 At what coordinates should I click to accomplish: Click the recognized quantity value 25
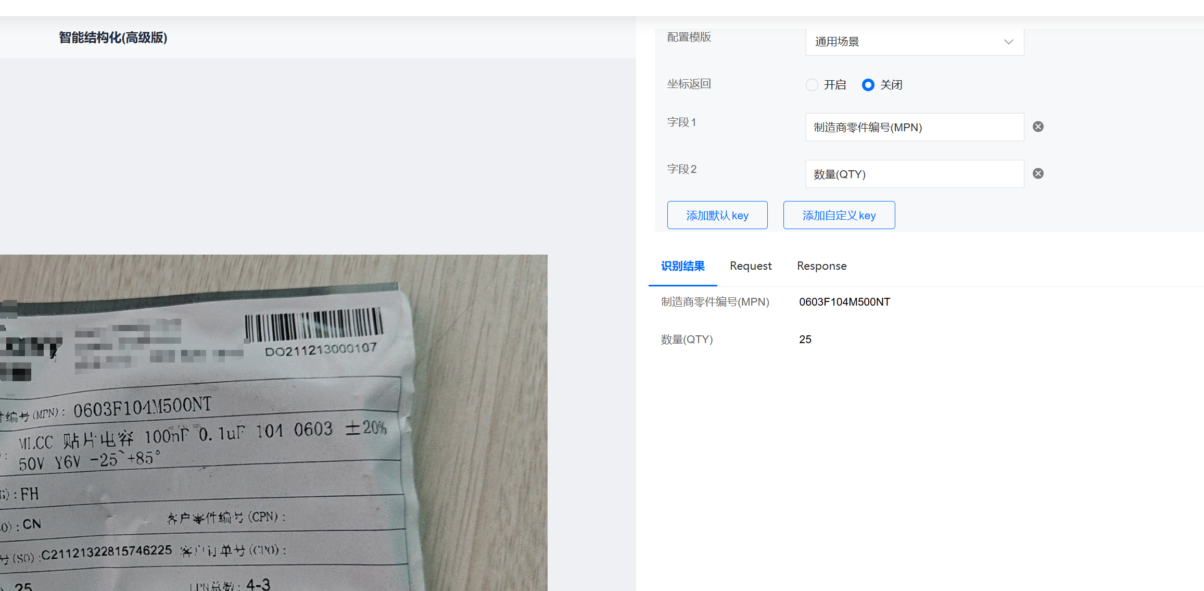[805, 339]
